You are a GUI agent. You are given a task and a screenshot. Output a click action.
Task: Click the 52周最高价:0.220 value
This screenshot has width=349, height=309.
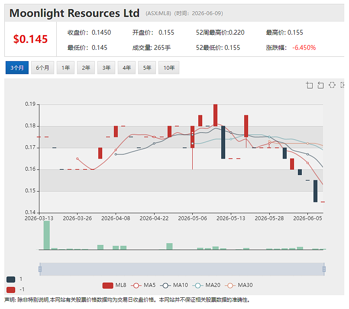tap(220, 33)
